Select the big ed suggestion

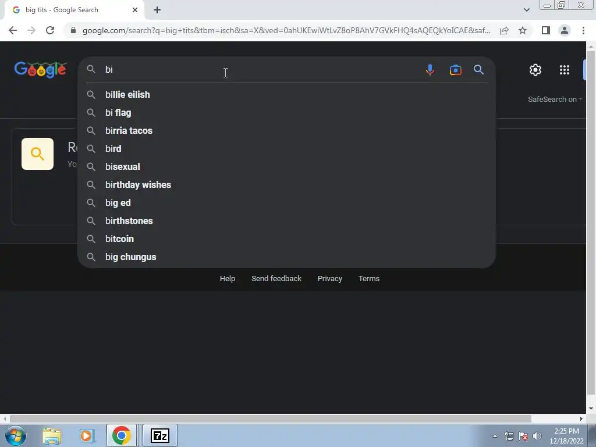[x=286, y=203]
